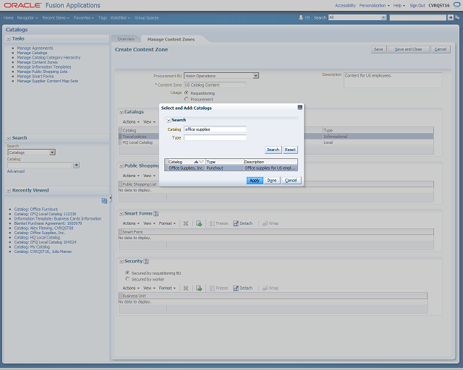Cancel the Select and Add dialog
This screenshot has height=370, width=463.
tap(291, 180)
